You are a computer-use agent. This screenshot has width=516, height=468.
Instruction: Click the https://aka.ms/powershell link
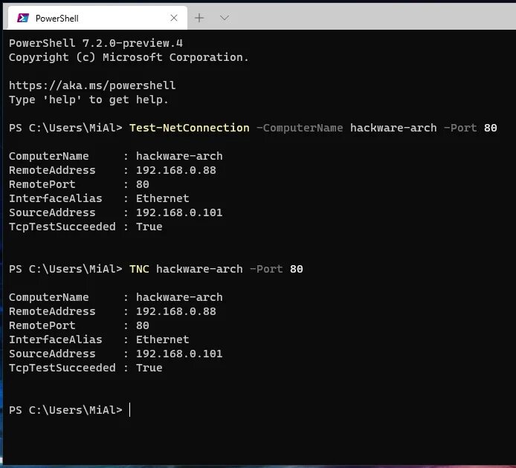(92, 85)
